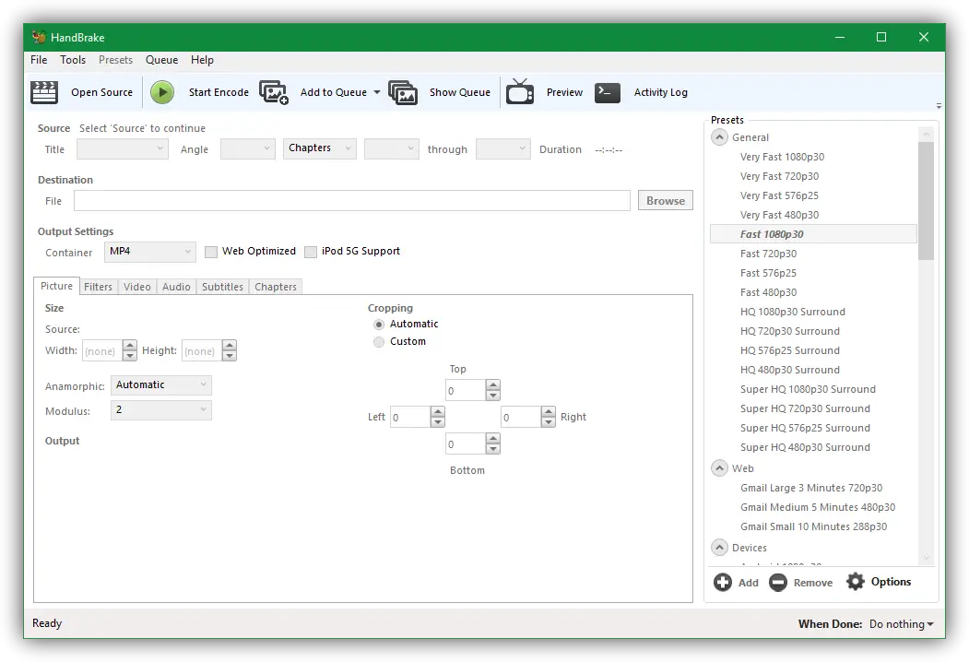Increase Width with the up stepper arrow
Screen dimensions: 969x662
coord(130,346)
